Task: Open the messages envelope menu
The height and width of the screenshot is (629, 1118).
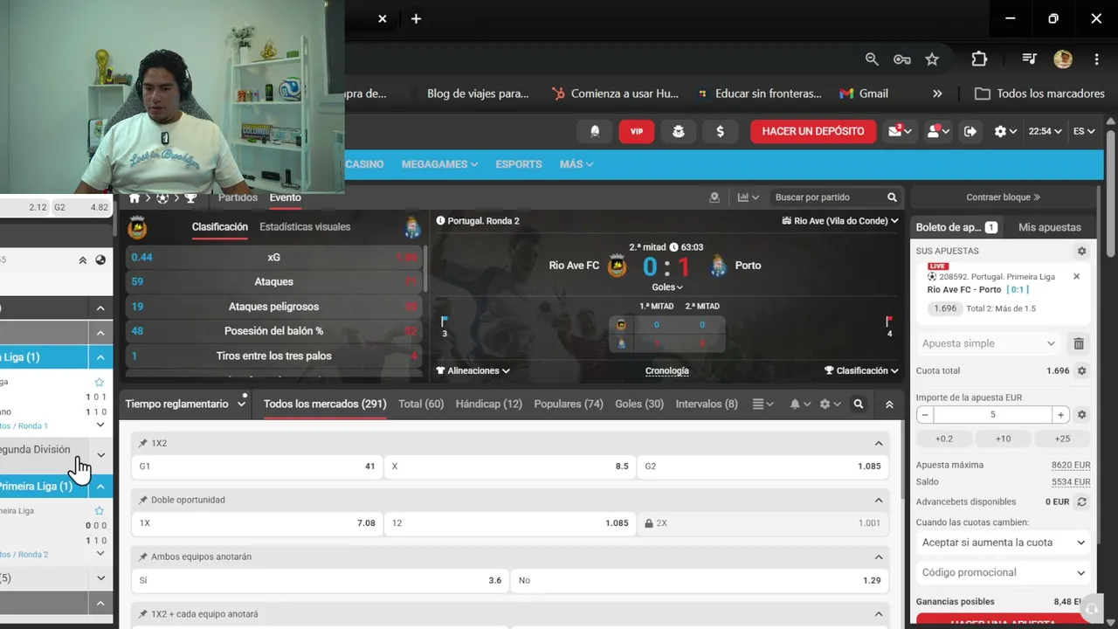Action: pyautogui.click(x=900, y=131)
